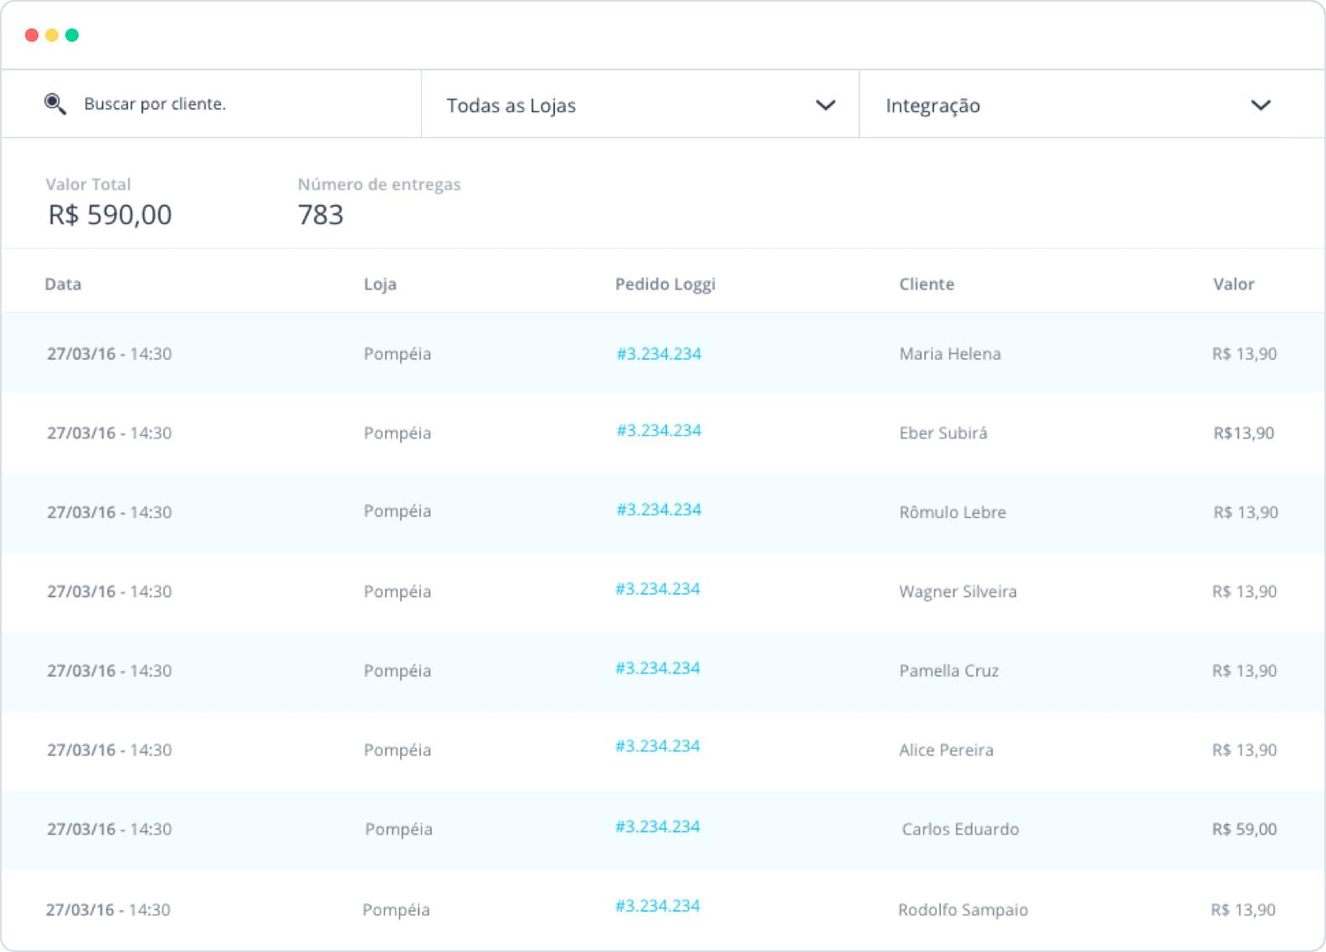The image size is (1326, 952).
Task: Click Rômulo Lebre's order number link
Action: point(659,510)
